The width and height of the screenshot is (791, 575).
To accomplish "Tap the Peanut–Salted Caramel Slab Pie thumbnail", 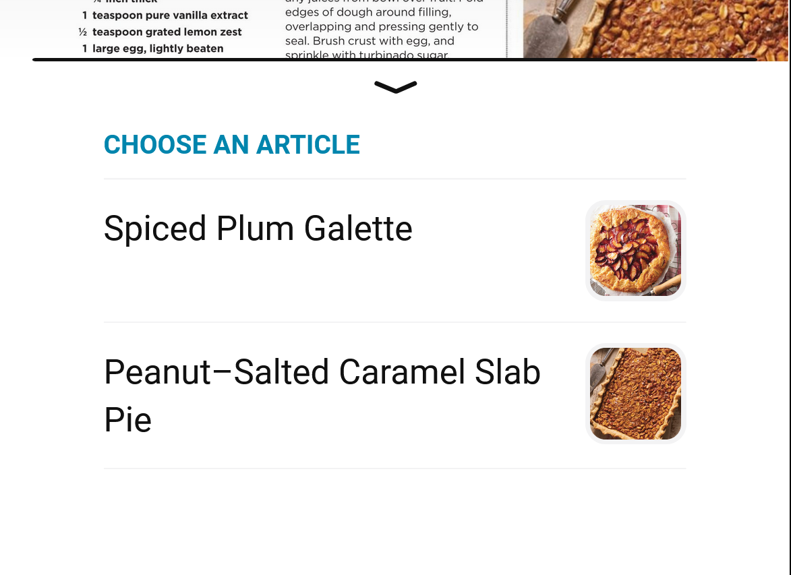I will [635, 394].
